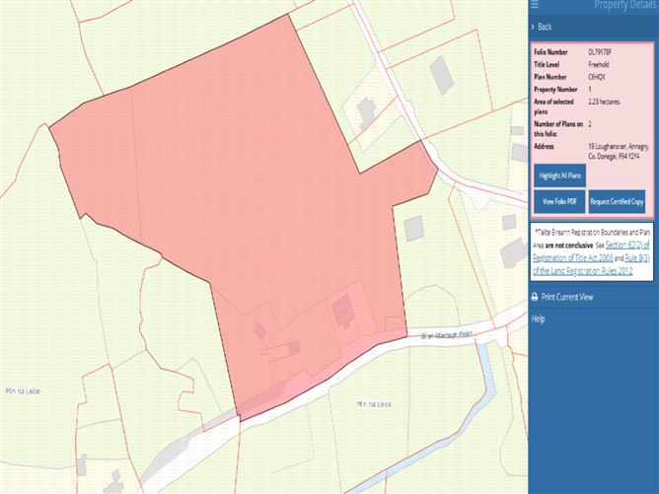Click the Min na Leice label below the road

click(x=374, y=403)
